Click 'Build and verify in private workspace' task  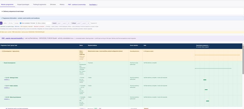(18, 108)
